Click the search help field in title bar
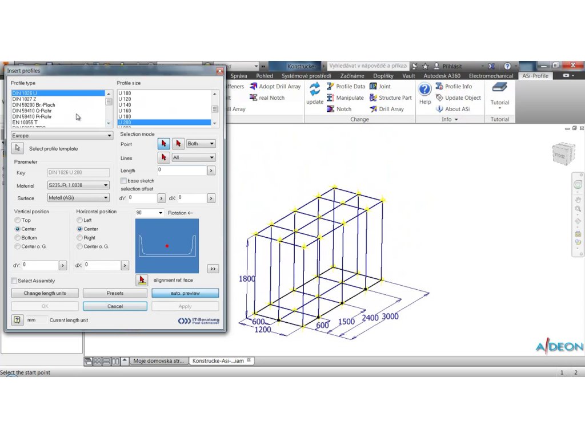 368,66
